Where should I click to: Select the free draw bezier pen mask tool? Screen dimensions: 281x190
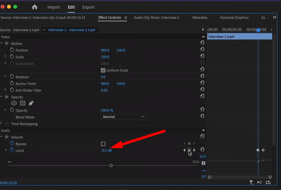pyautogui.click(x=31, y=103)
